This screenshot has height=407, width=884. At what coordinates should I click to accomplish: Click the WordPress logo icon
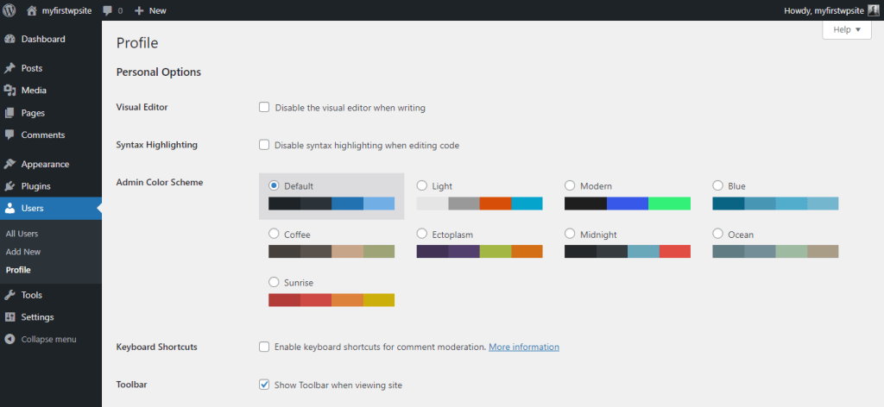[9, 10]
